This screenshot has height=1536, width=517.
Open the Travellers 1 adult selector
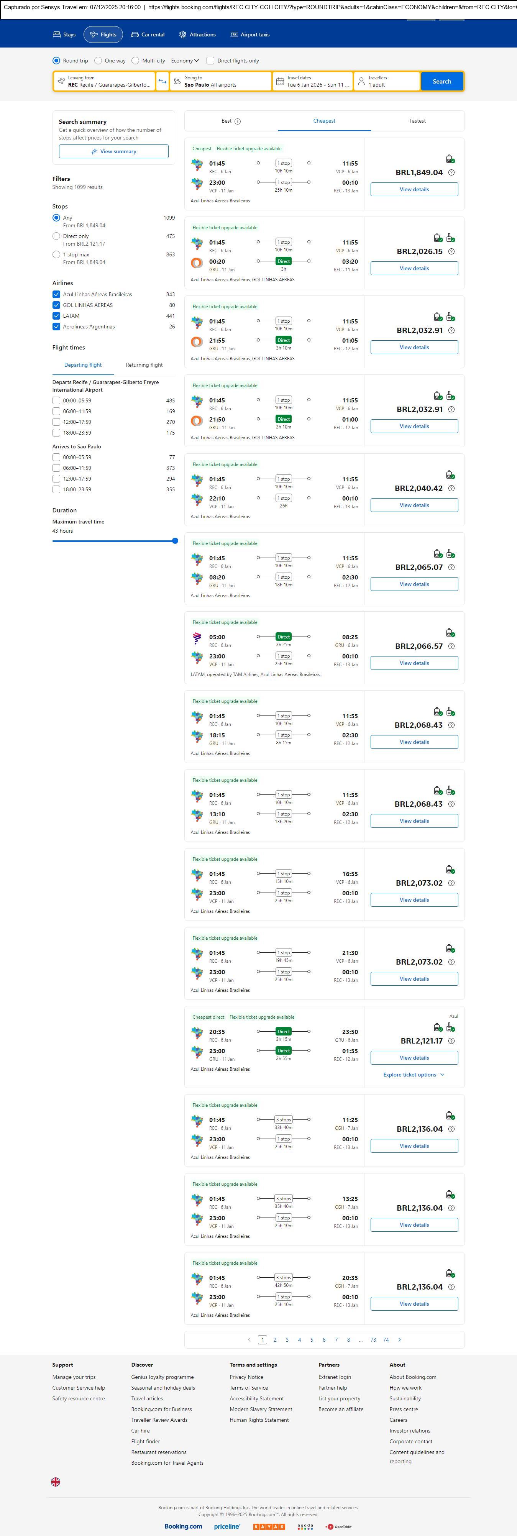coord(386,82)
